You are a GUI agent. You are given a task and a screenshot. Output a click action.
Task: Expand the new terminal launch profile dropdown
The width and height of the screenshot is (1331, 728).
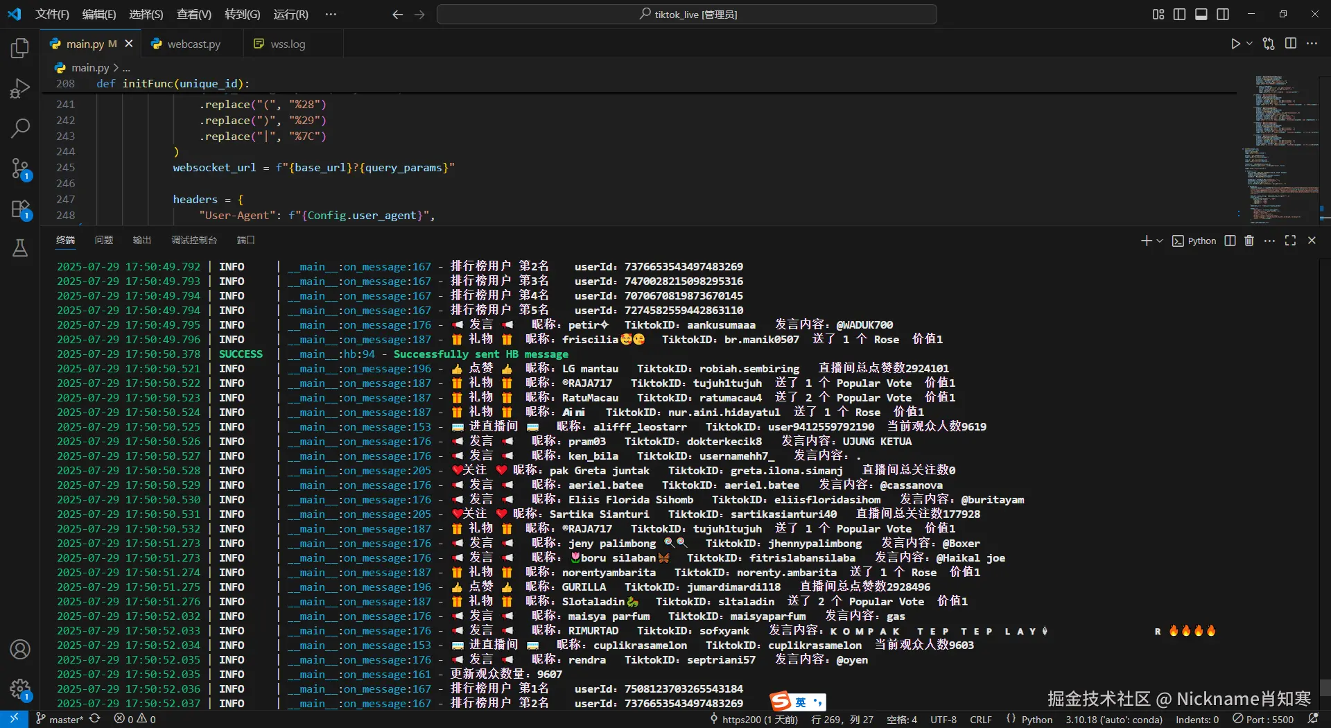point(1160,241)
